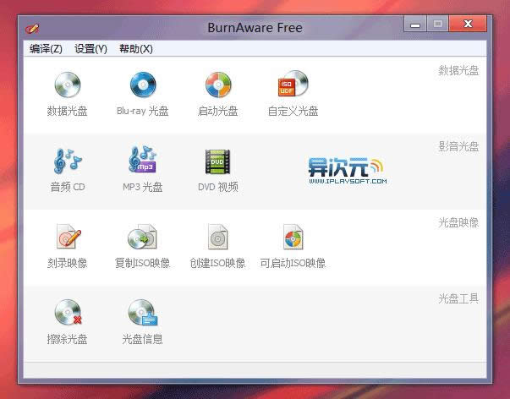Click the 创建ISO映像 label
The height and width of the screenshot is (399, 510).
(x=217, y=263)
